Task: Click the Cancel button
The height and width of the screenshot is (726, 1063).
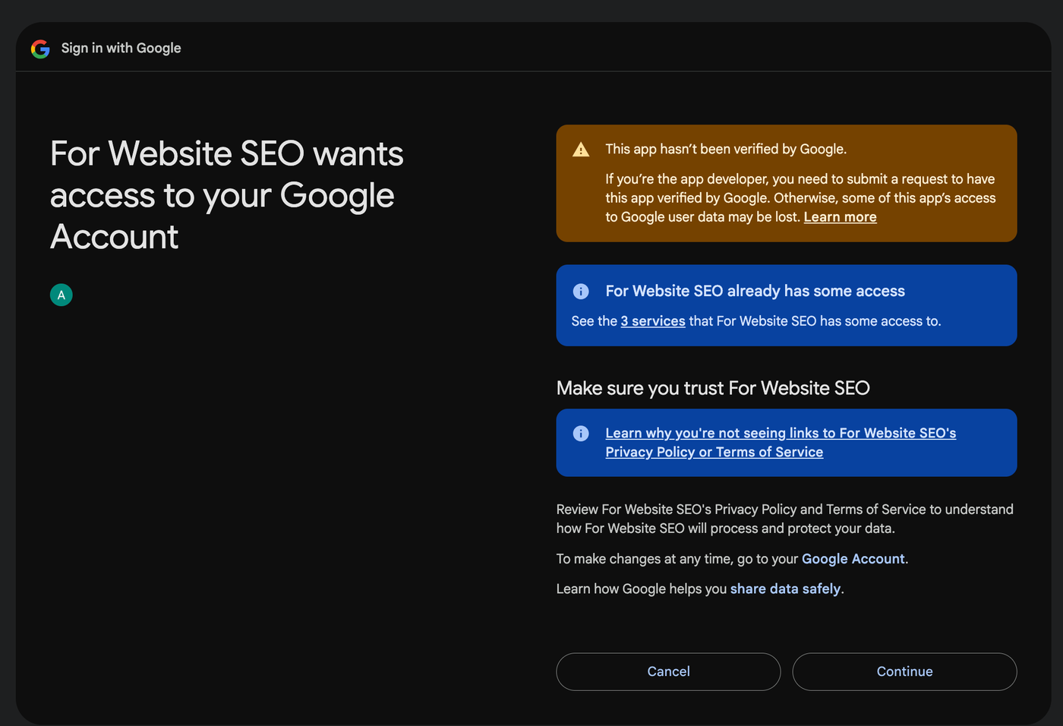Action: point(668,671)
